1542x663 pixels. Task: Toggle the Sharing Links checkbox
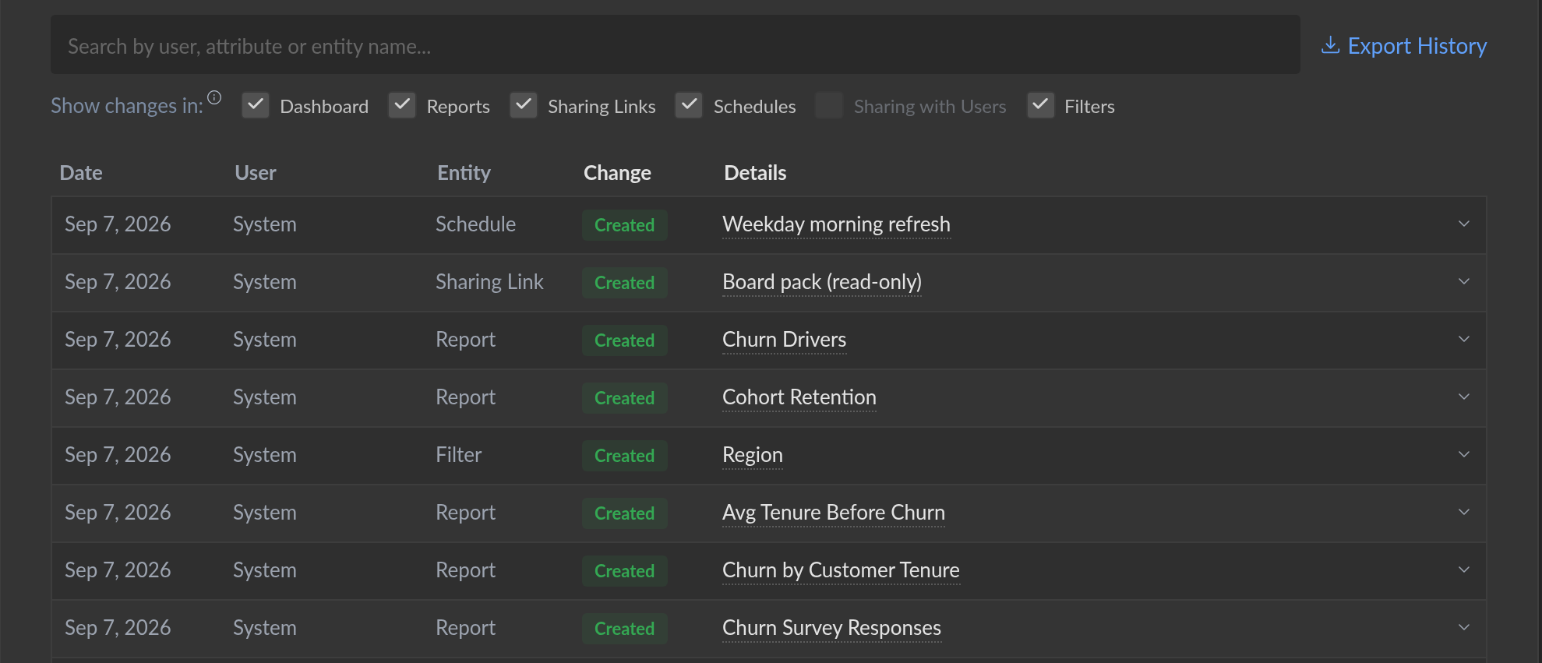point(524,105)
